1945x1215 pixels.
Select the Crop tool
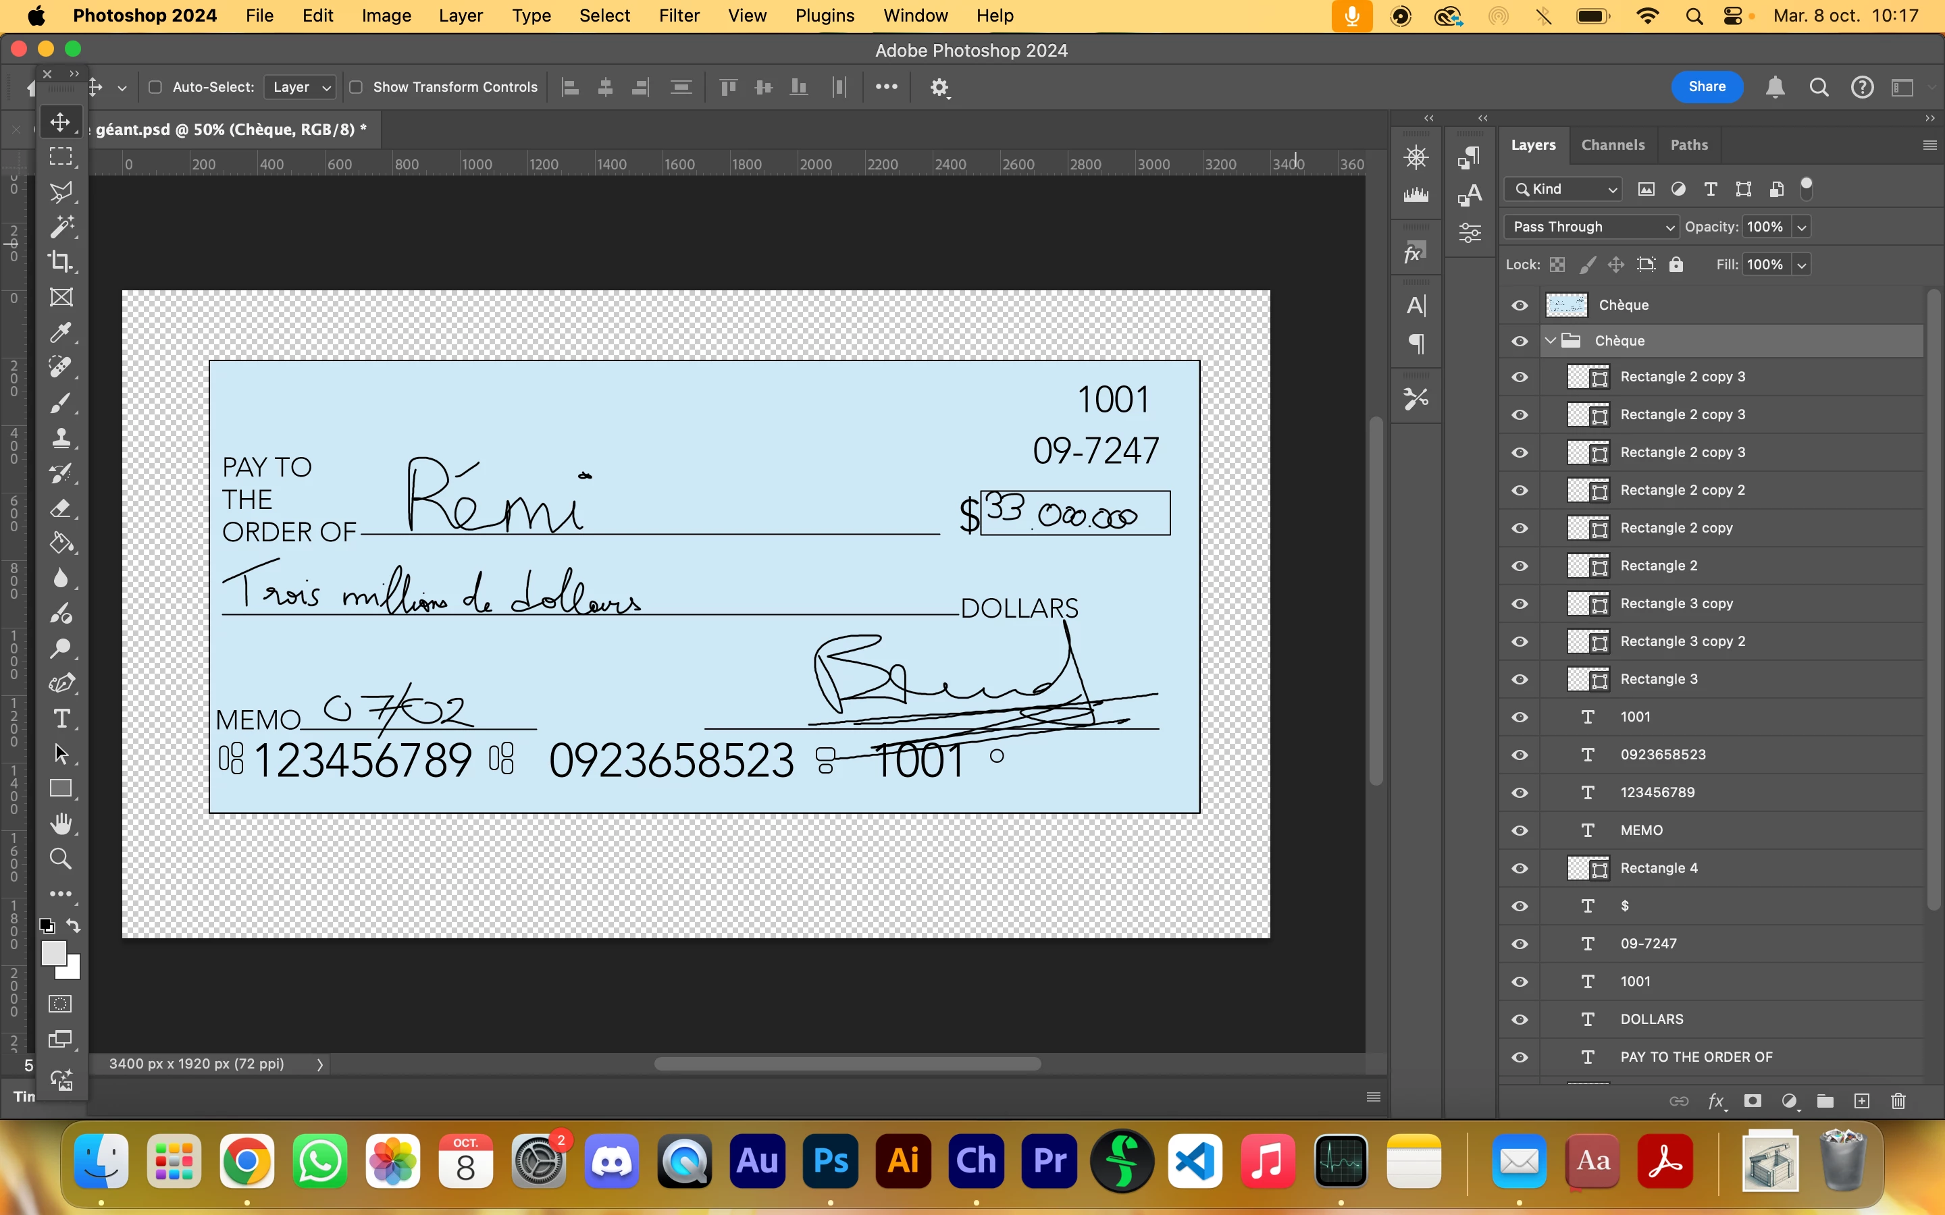(60, 262)
